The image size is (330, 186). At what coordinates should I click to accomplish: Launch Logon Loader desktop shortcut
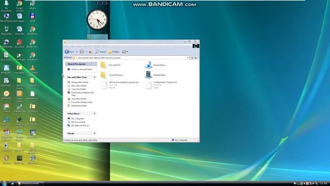click(20, 96)
